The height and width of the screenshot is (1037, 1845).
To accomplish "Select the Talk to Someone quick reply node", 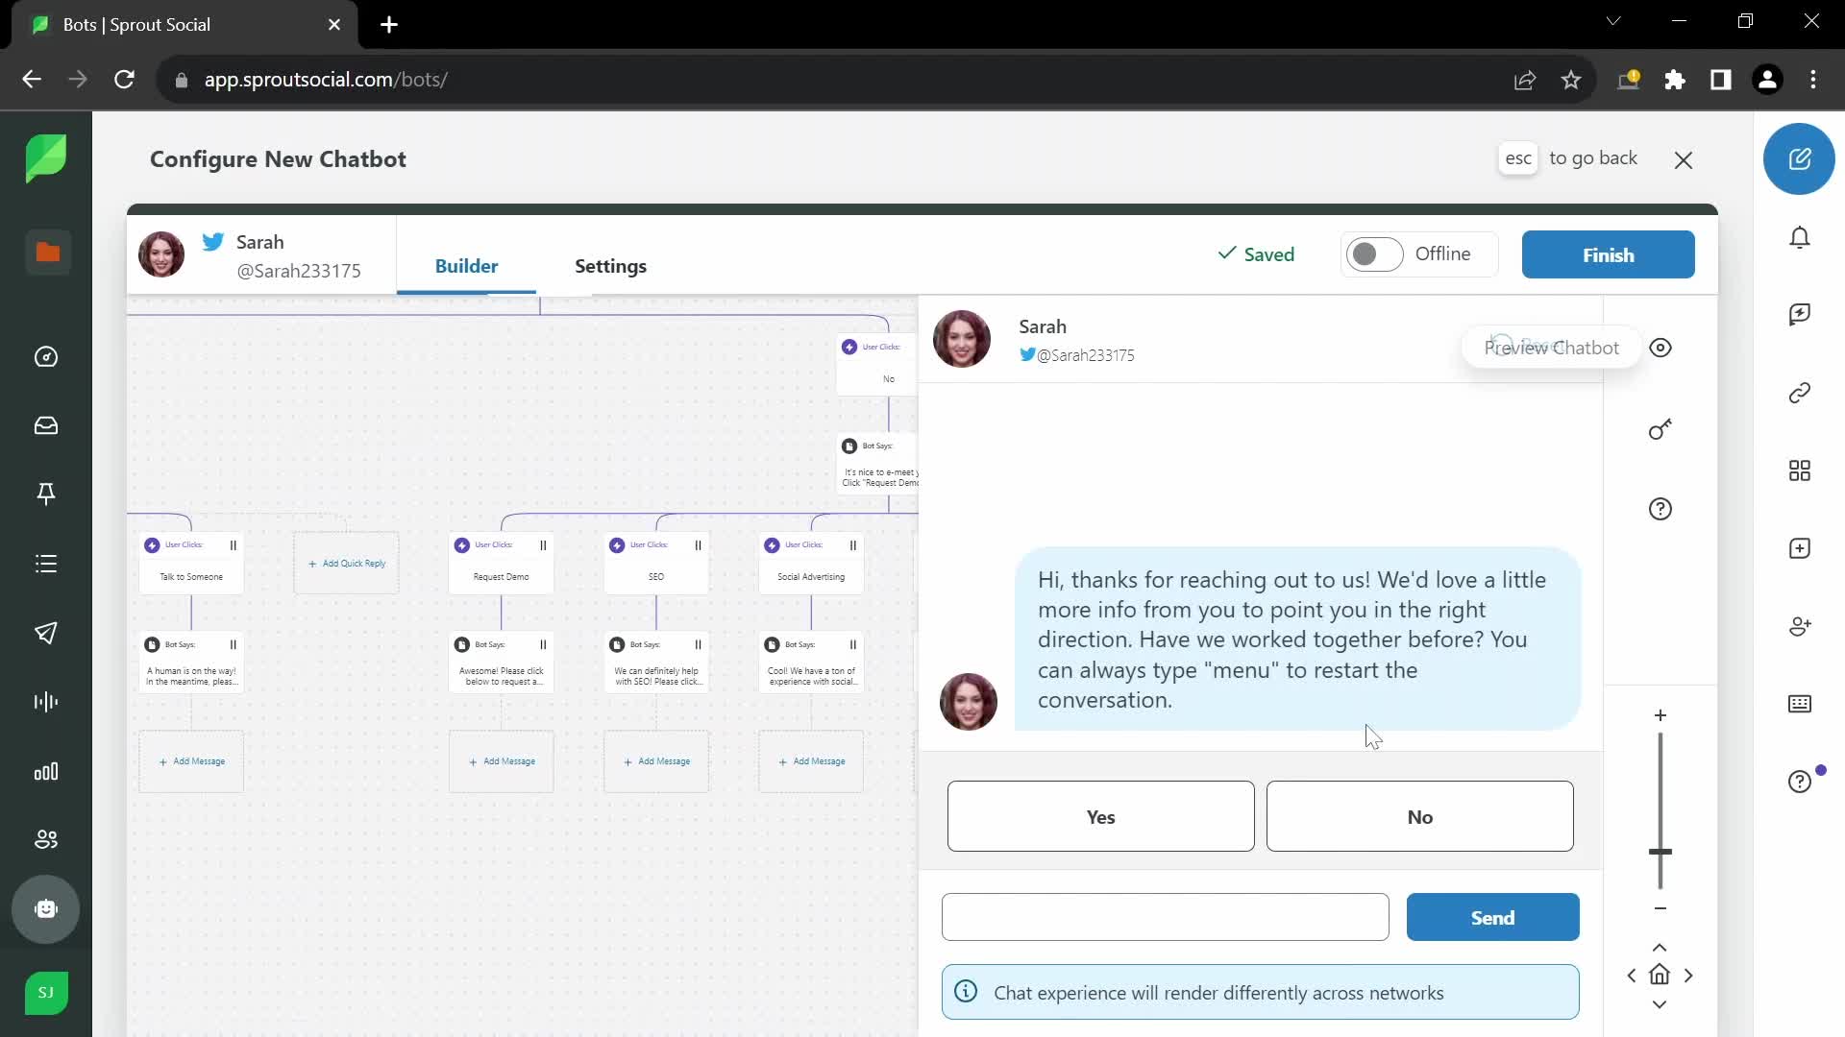I will pos(191,563).
